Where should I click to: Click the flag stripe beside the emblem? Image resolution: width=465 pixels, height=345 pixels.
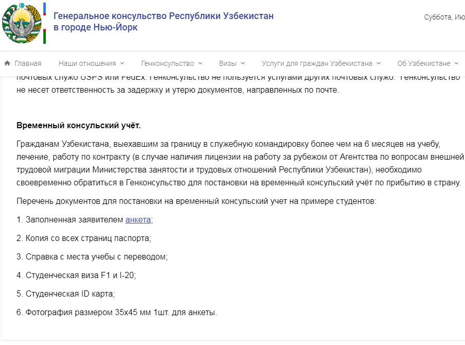click(44, 23)
